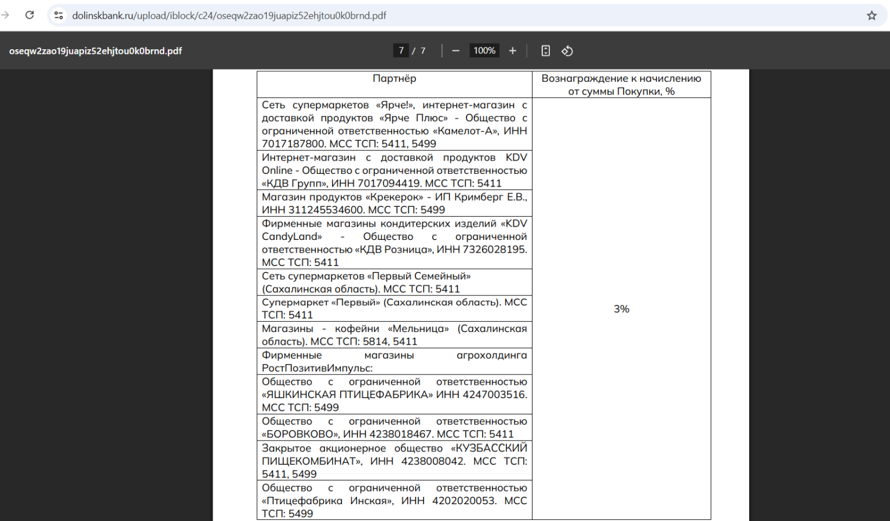
Task: Click the «Ярче!» supermarket chain row
Action: point(394,124)
